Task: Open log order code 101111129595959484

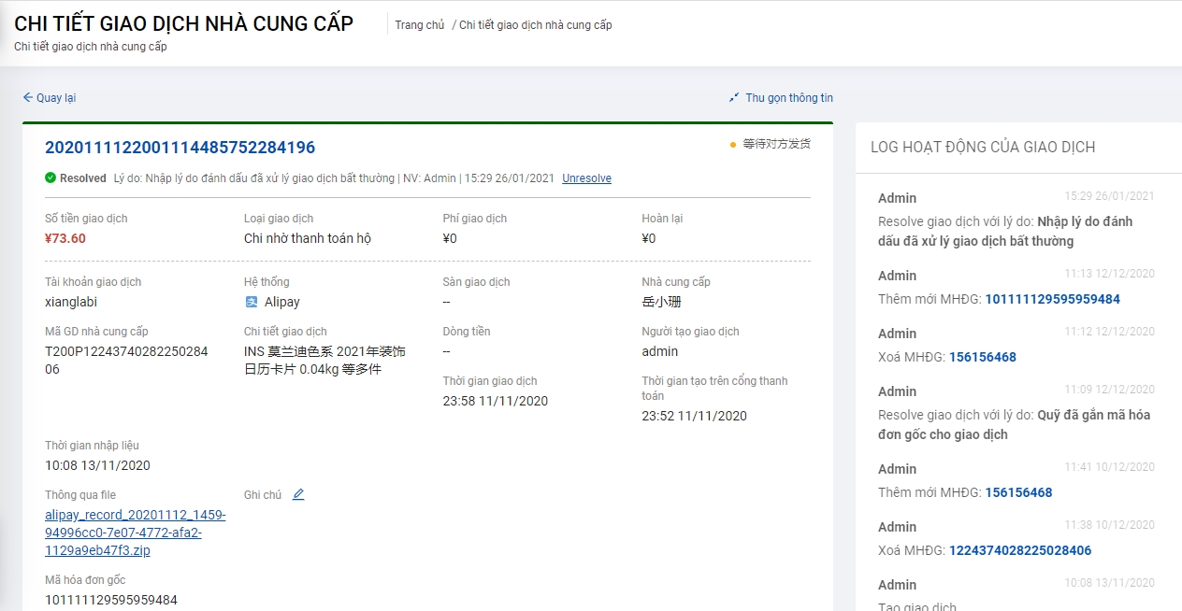Action: pyautogui.click(x=1052, y=299)
